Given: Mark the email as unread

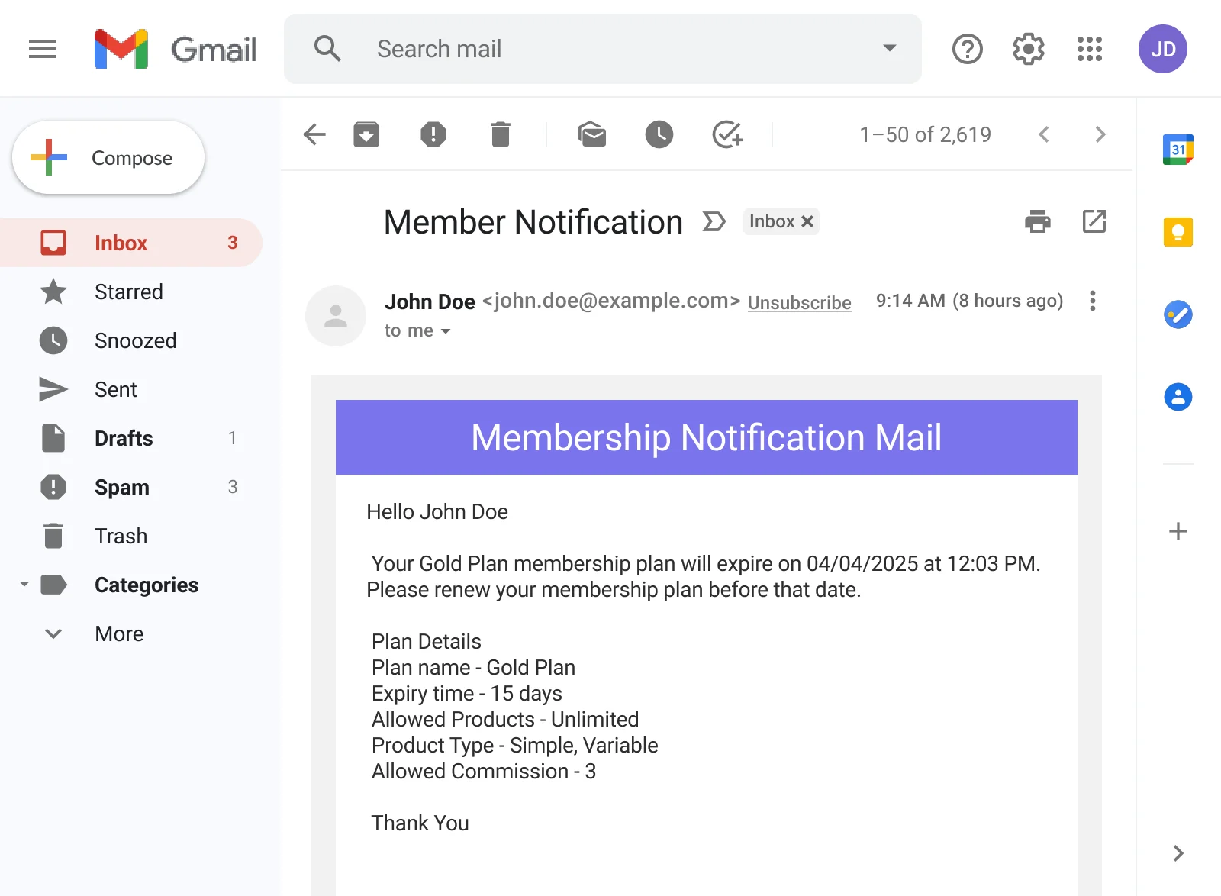Looking at the screenshot, I should pyautogui.click(x=592, y=134).
